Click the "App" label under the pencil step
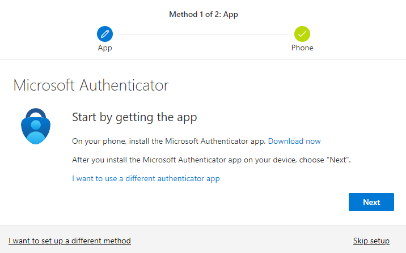 [105, 48]
